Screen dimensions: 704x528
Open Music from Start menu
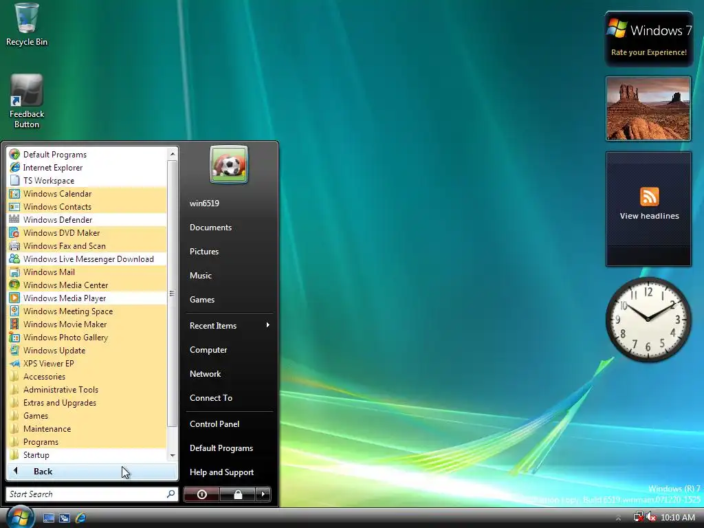[x=230, y=275]
